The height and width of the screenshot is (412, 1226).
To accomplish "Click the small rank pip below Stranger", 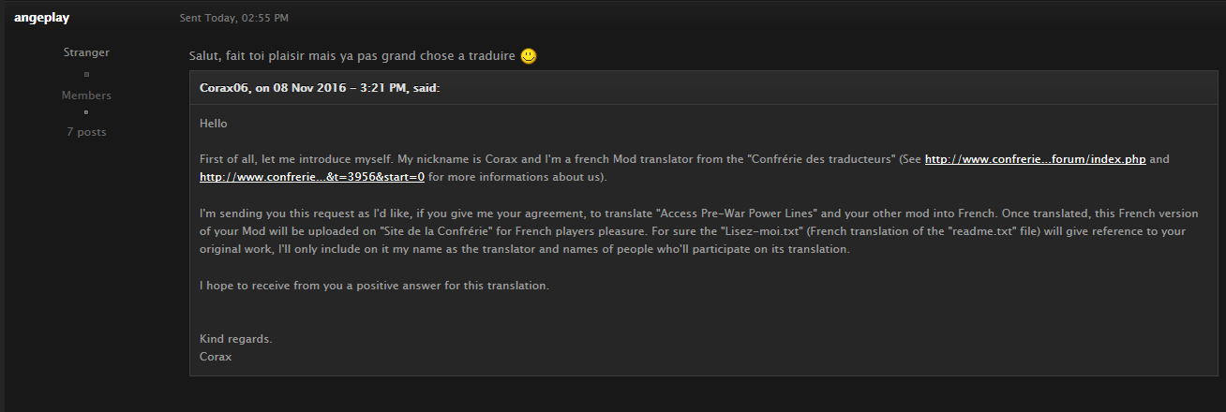I will pyautogui.click(x=86, y=74).
